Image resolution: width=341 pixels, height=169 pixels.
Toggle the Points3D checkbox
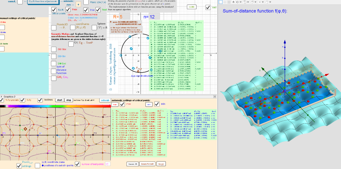pyautogui.click(x=54, y=28)
